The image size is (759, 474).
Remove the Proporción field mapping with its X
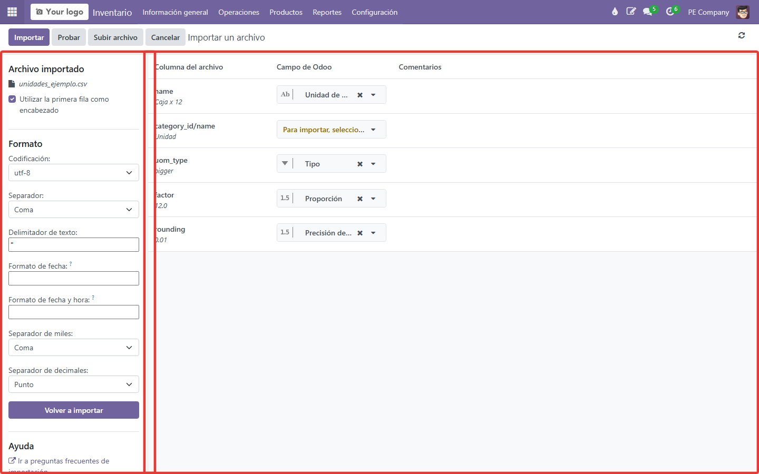360,199
